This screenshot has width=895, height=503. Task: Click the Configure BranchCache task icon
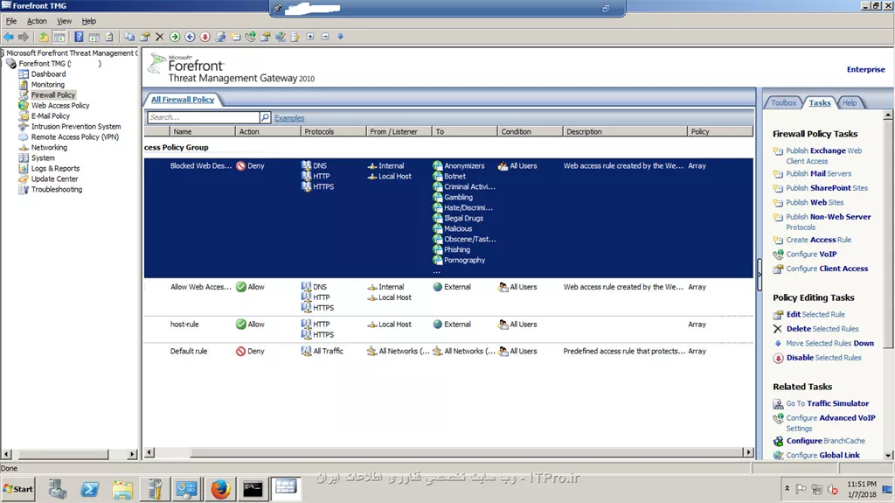(x=778, y=441)
